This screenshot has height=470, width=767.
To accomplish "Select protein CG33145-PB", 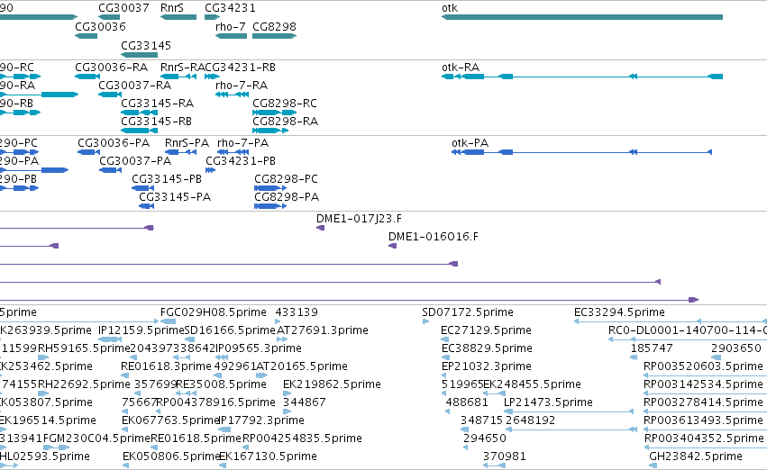I will [x=167, y=179].
